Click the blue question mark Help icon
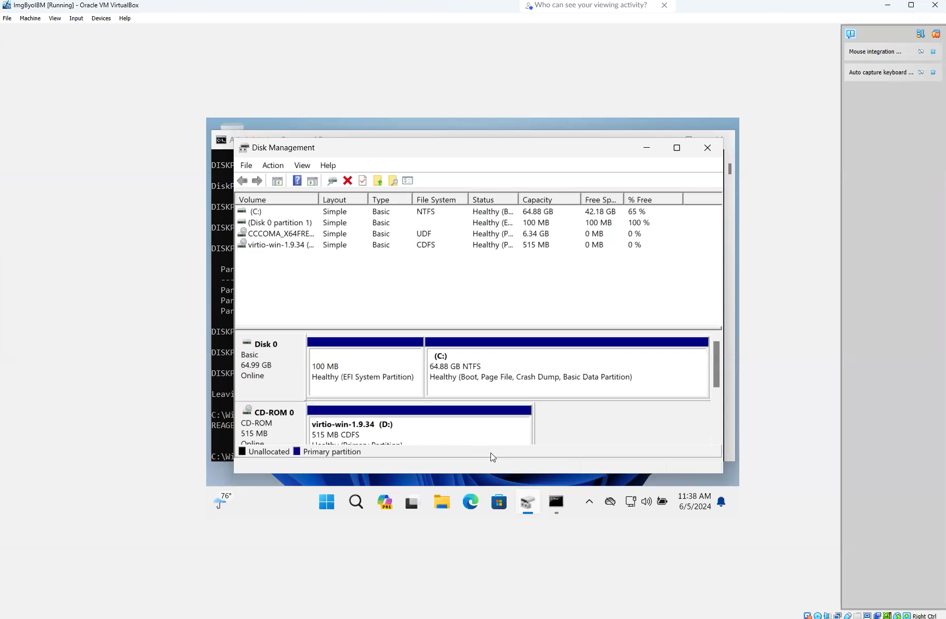Image resolution: width=946 pixels, height=619 pixels. [297, 180]
